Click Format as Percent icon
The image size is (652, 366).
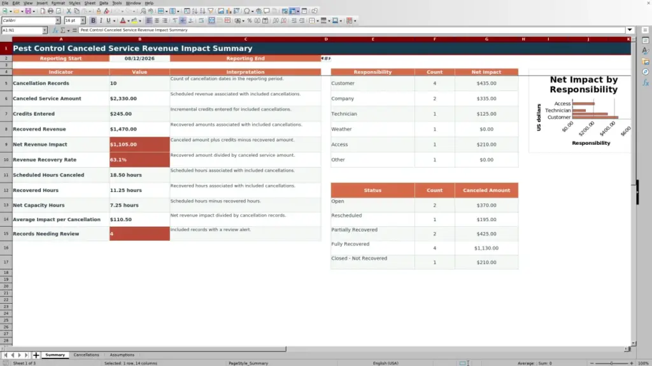(250, 21)
